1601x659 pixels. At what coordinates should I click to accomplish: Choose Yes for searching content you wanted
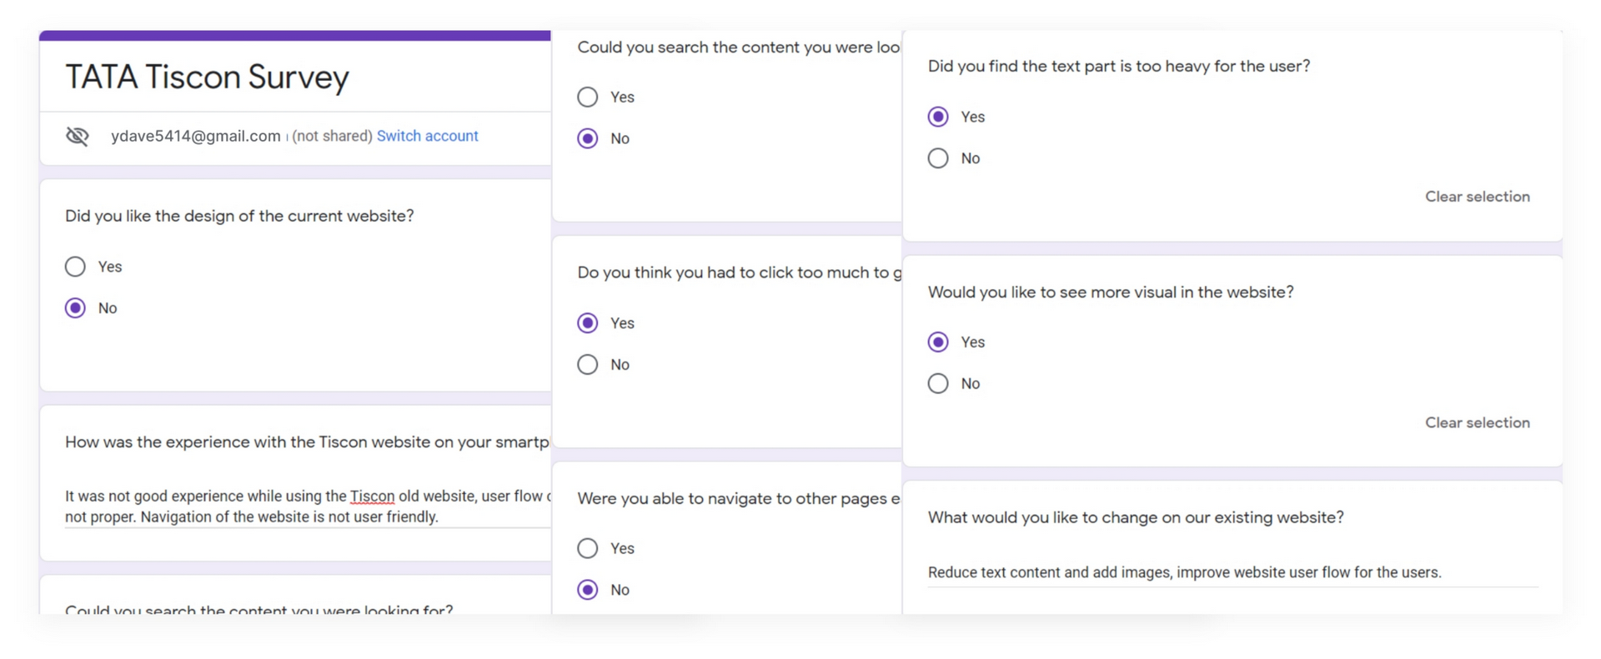pos(588,97)
